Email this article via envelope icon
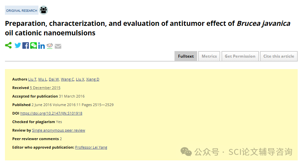This screenshot has width=302, height=164. pos(58,46)
